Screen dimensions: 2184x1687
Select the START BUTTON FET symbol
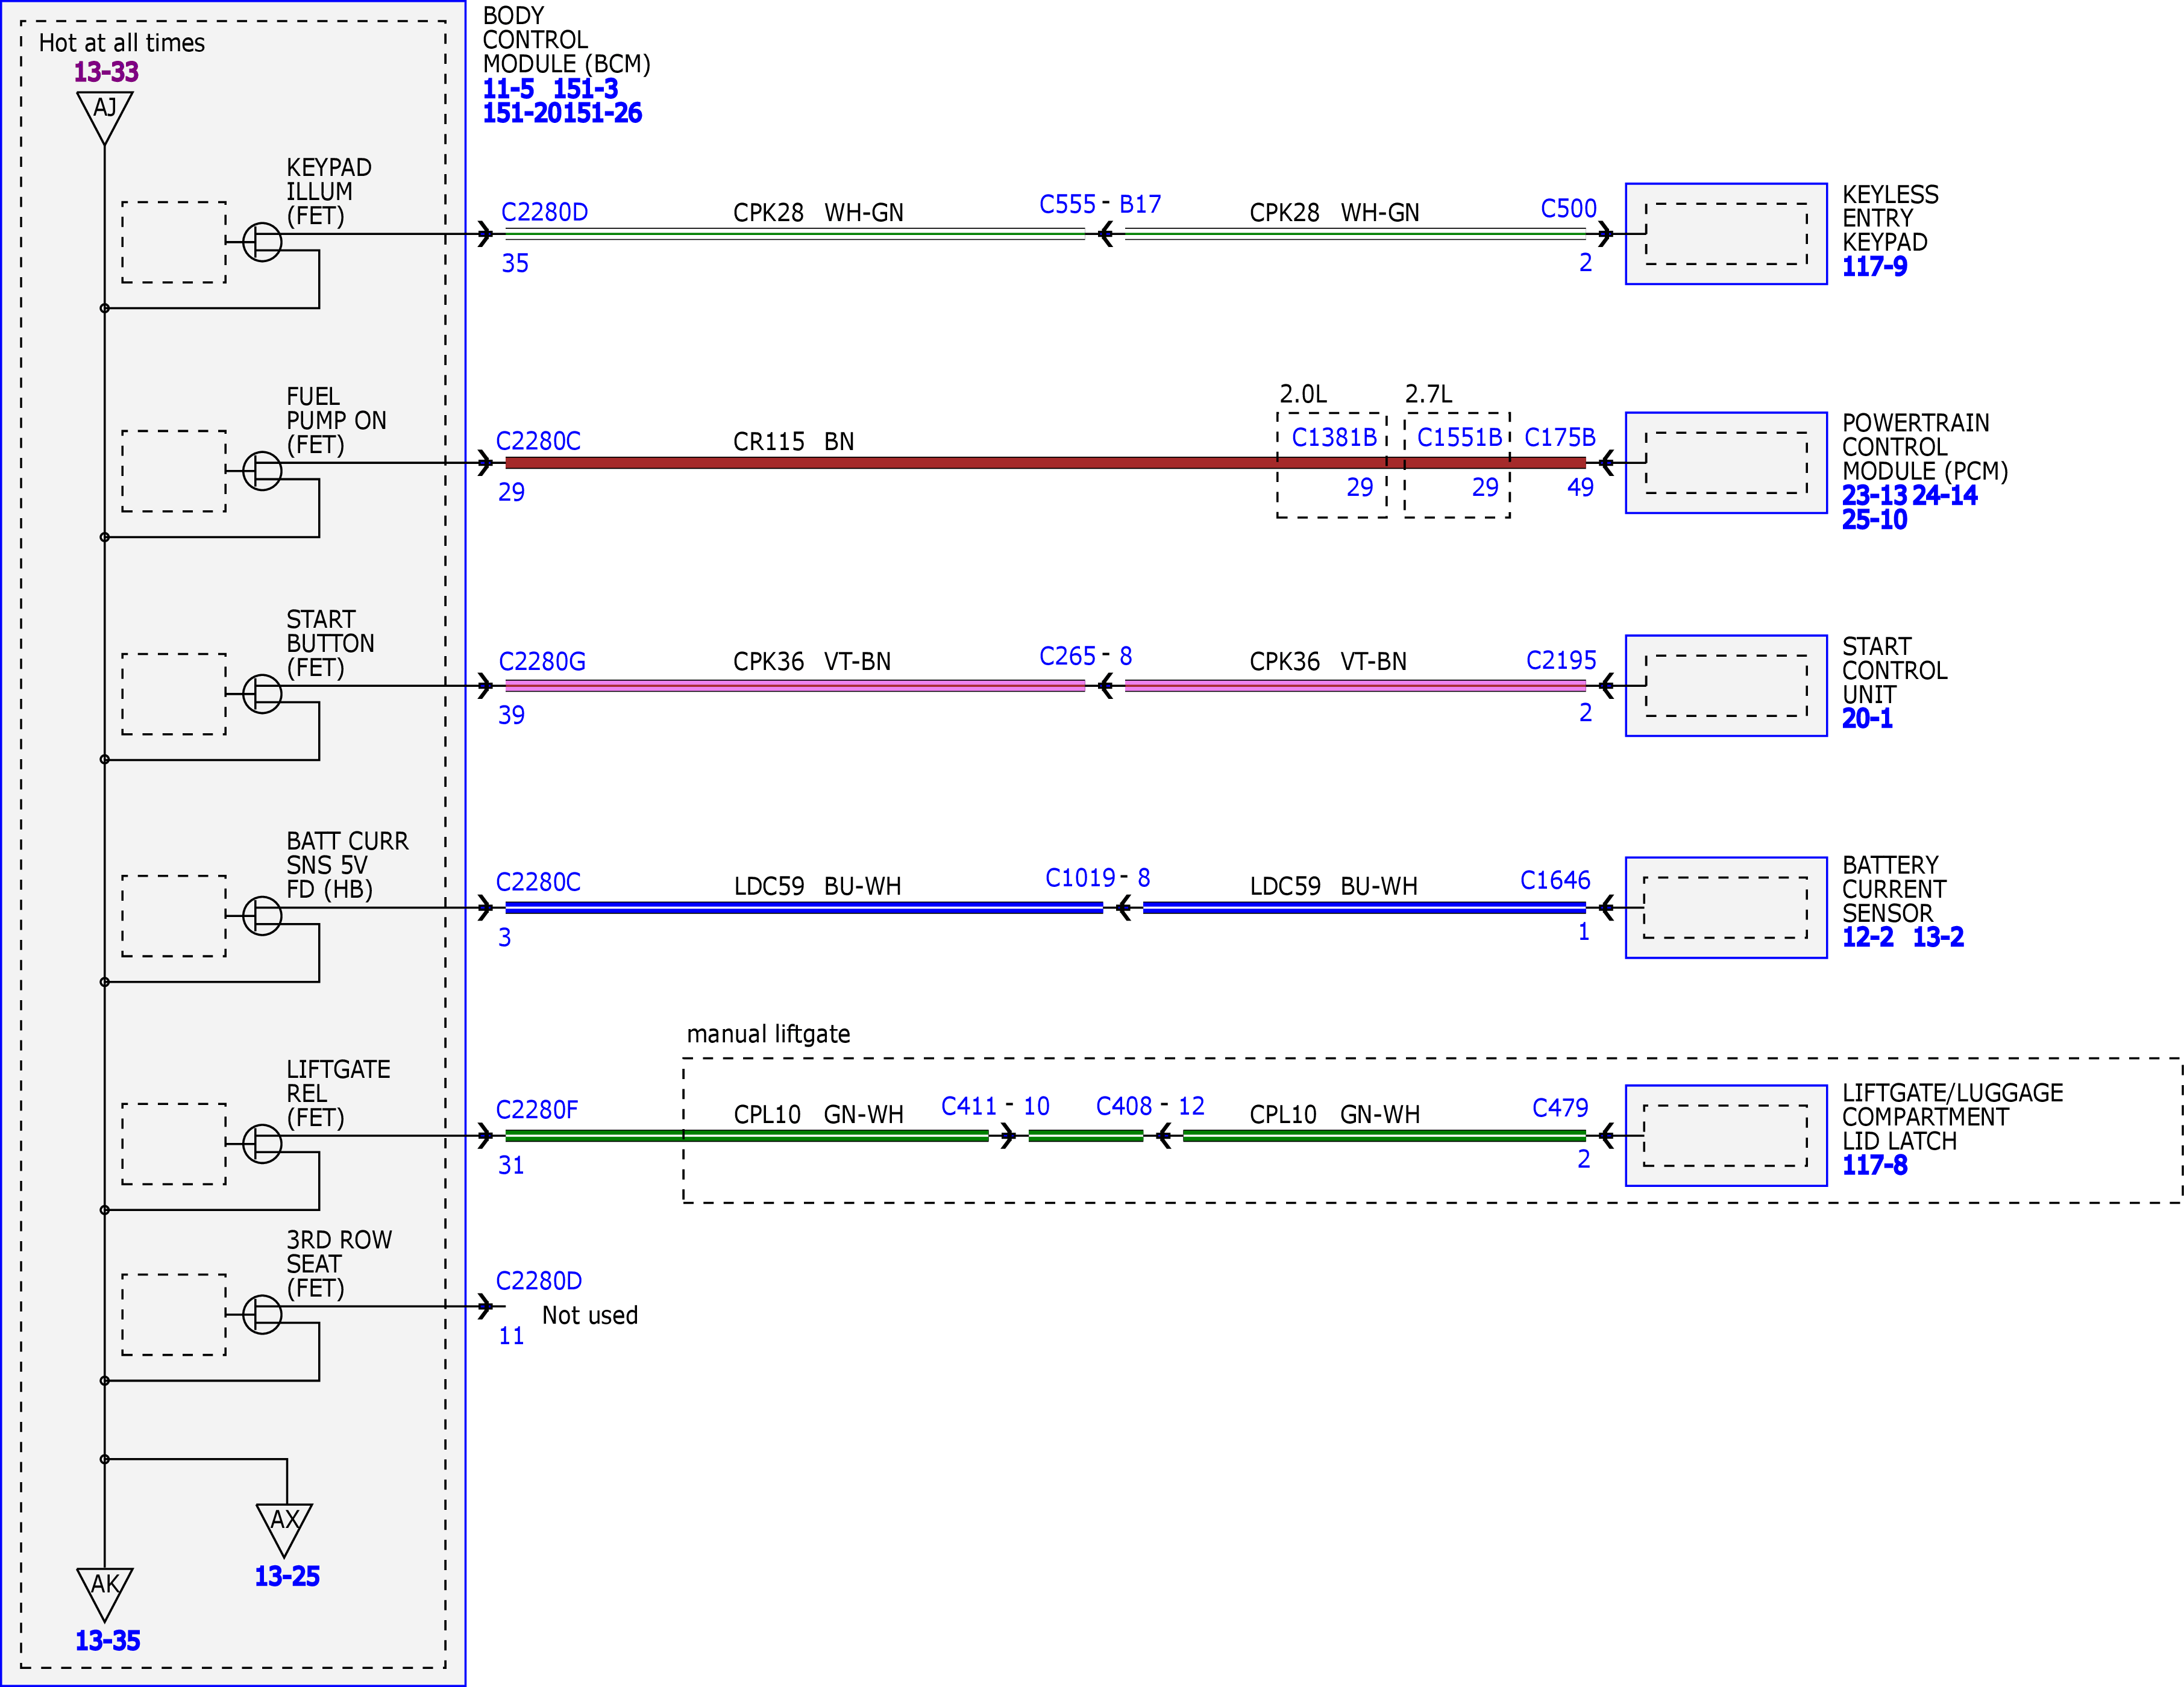[x=262, y=694]
